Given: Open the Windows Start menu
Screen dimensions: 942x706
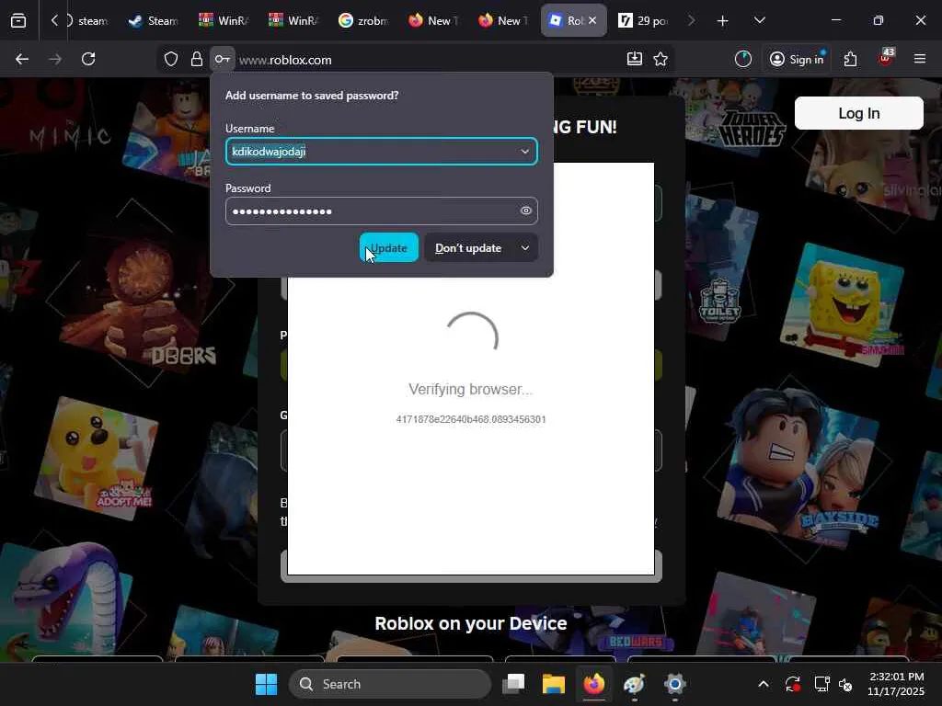Looking at the screenshot, I should pyautogui.click(x=266, y=684).
